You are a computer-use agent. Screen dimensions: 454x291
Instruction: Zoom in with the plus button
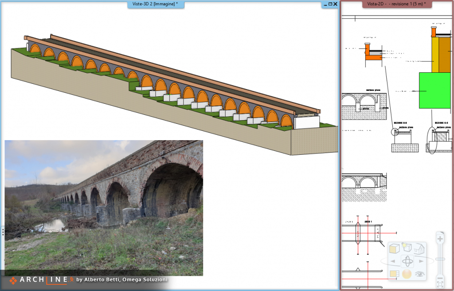(x=440, y=239)
